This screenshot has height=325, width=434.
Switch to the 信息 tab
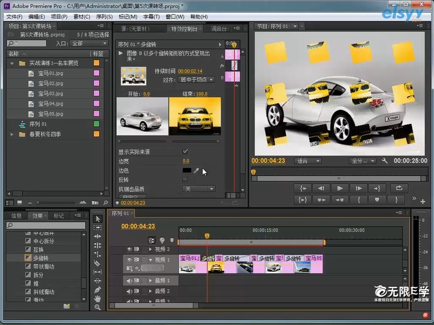(x=16, y=216)
